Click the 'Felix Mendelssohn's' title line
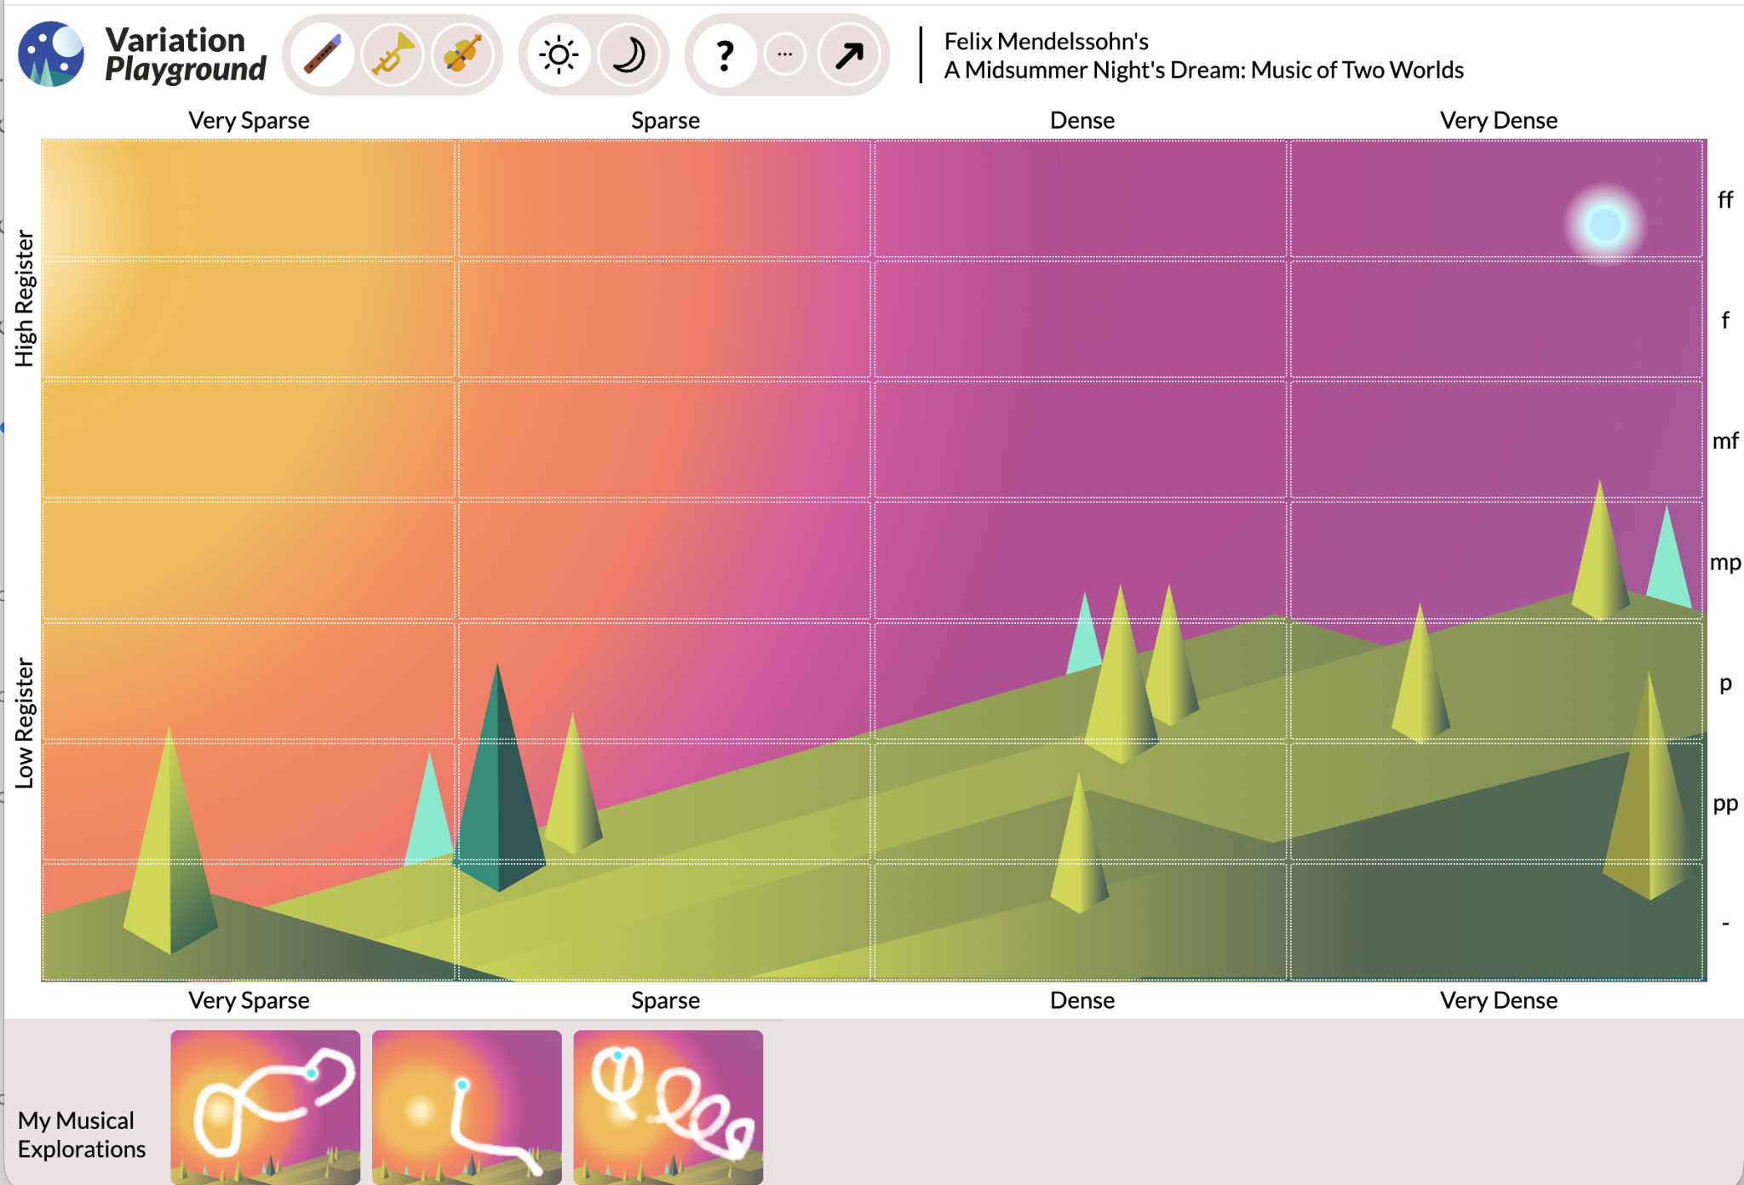Image resolution: width=1744 pixels, height=1185 pixels. click(1047, 41)
